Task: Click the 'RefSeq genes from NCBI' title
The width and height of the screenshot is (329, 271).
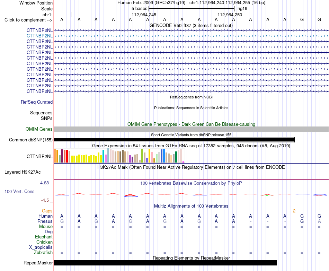Action: [191, 97]
